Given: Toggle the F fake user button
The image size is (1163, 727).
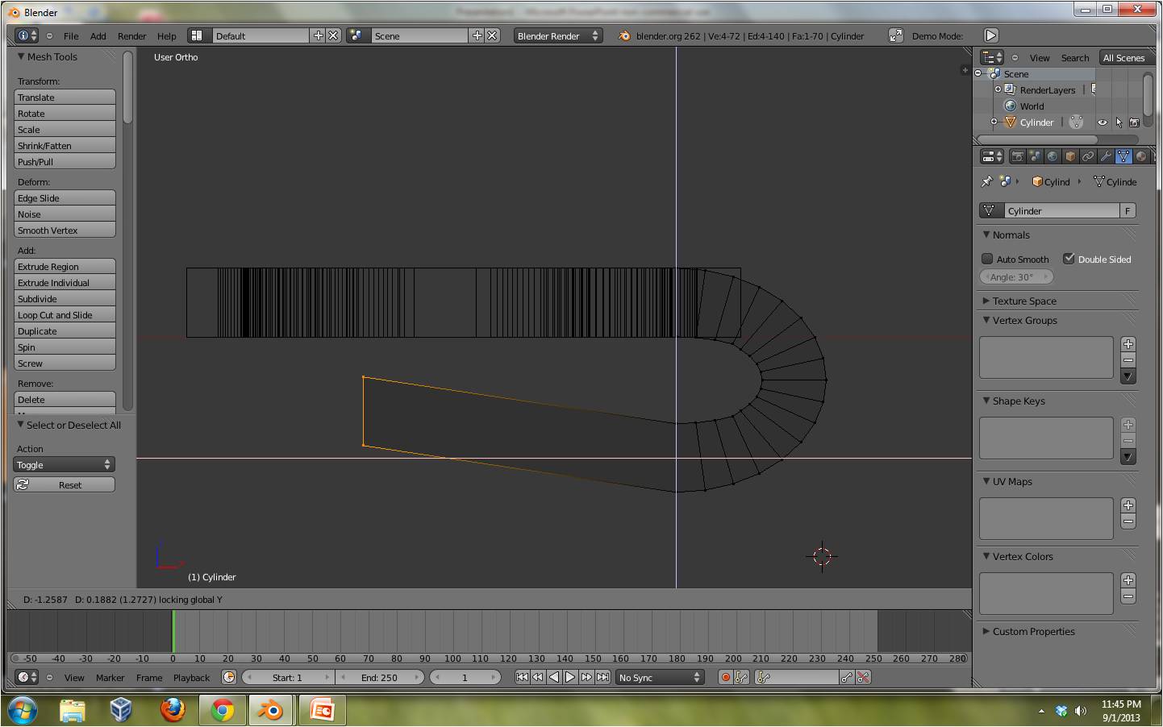Looking at the screenshot, I should (x=1128, y=210).
